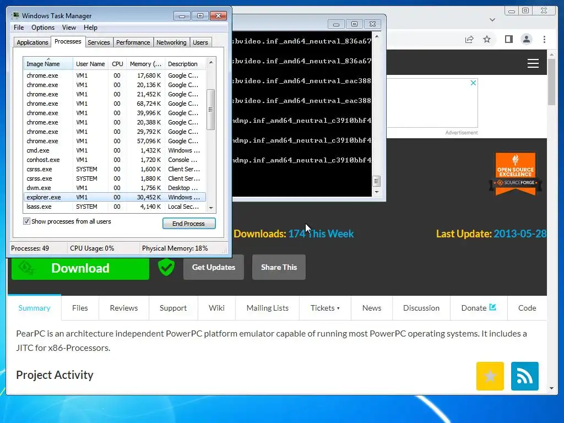Open the browser three-dot menu
The height and width of the screenshot is (423, 564).
(544, 39)
